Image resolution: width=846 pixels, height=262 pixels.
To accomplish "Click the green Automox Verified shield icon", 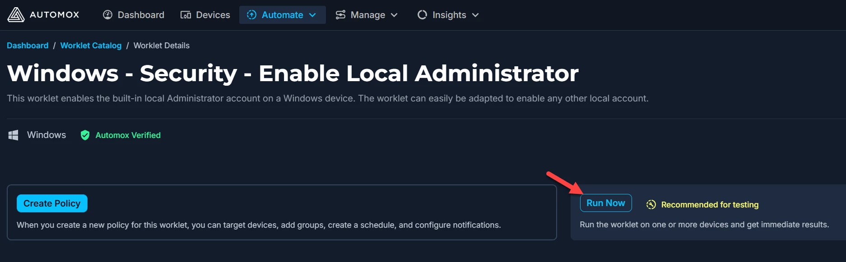I will click(85, 135).
